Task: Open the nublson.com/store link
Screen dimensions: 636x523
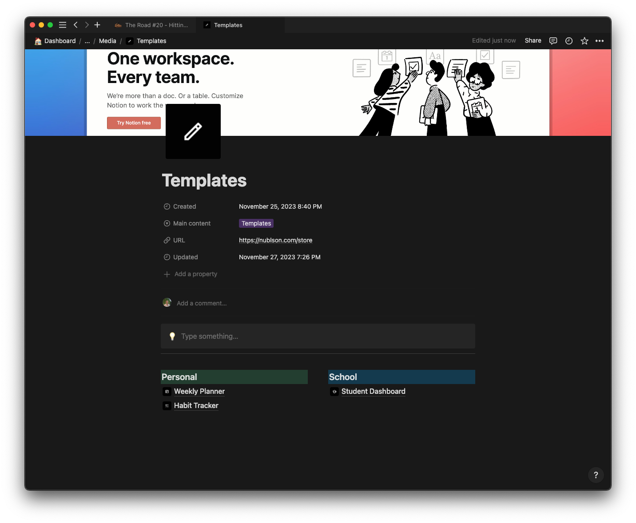Action: pos(275,240)
